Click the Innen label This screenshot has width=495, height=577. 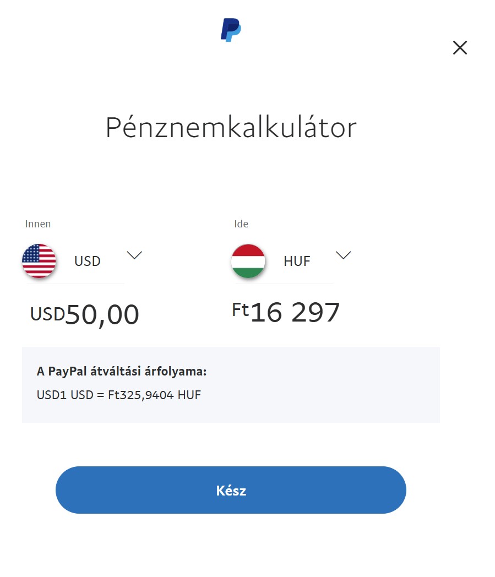click(38, 224)
